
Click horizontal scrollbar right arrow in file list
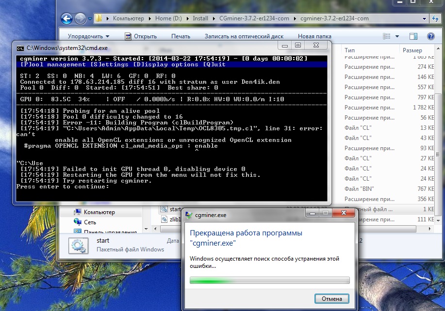pyautogui.click(x=429, y=228)
